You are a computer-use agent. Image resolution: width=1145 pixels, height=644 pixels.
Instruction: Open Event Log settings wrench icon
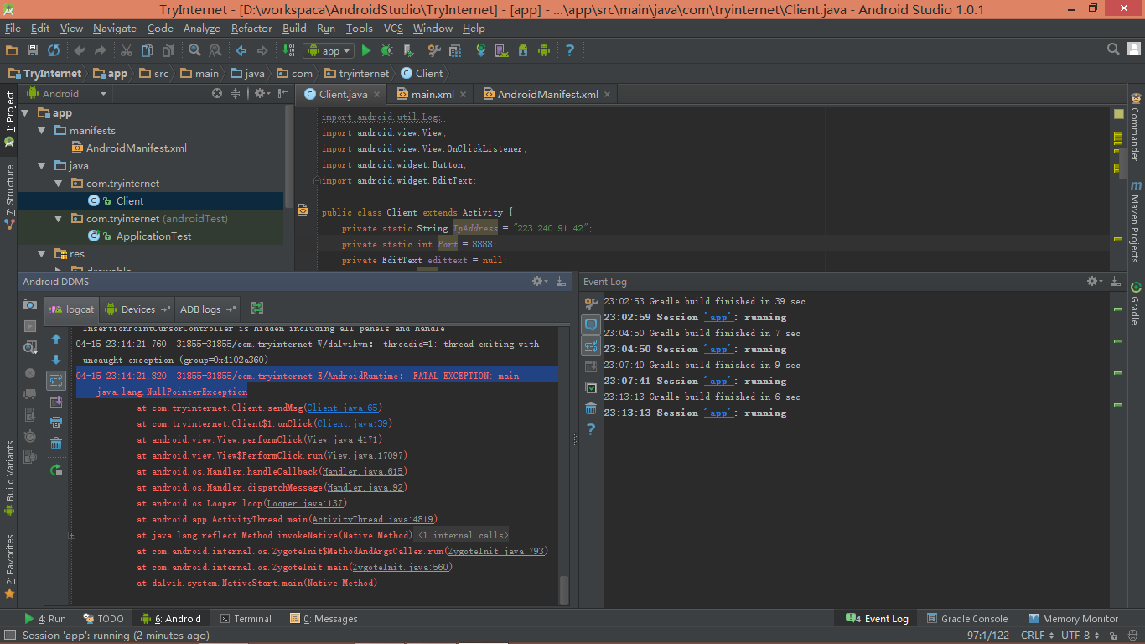(591, 304)
